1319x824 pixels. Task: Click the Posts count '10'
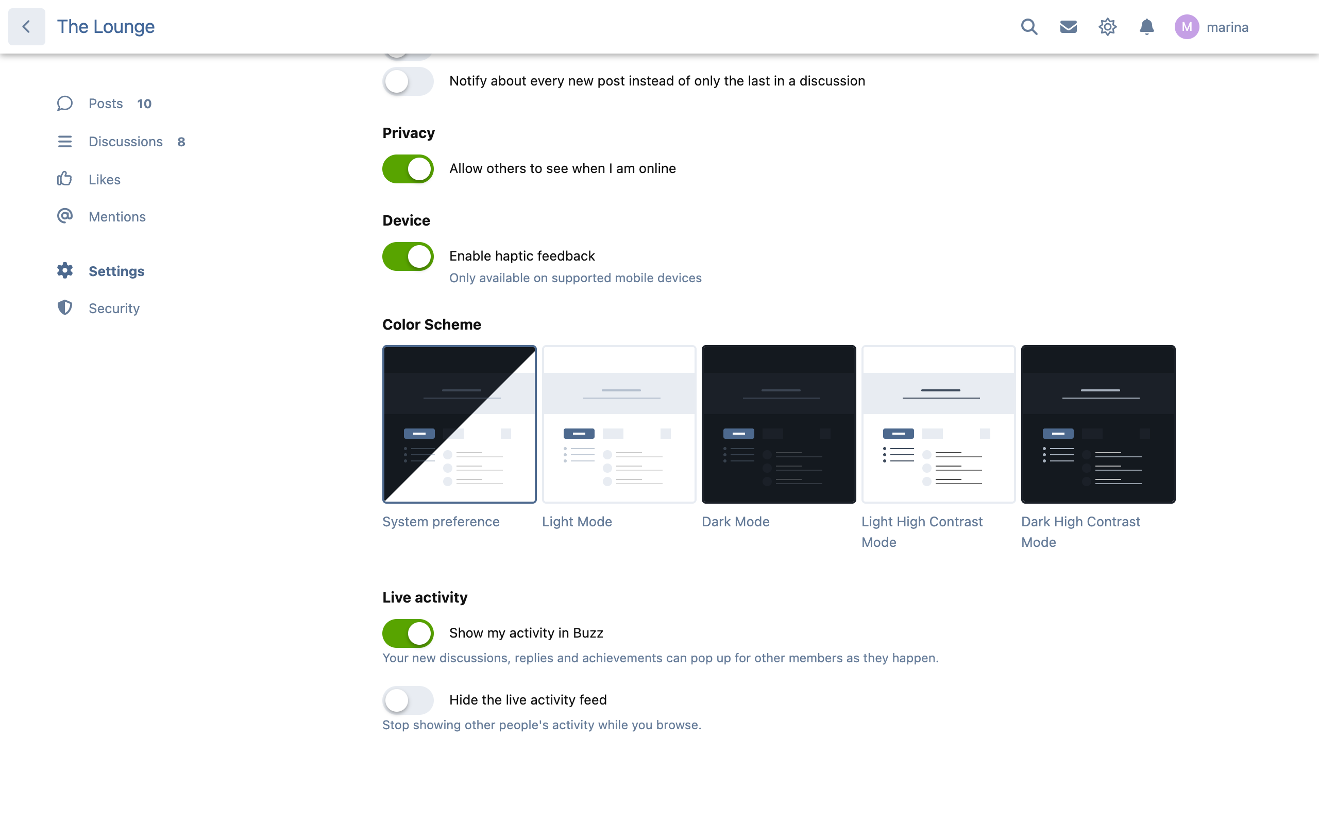pyautogui.click(x=144, y=104)
